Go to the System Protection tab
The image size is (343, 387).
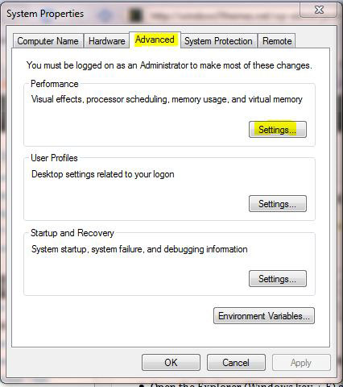[x=218, y=41]
